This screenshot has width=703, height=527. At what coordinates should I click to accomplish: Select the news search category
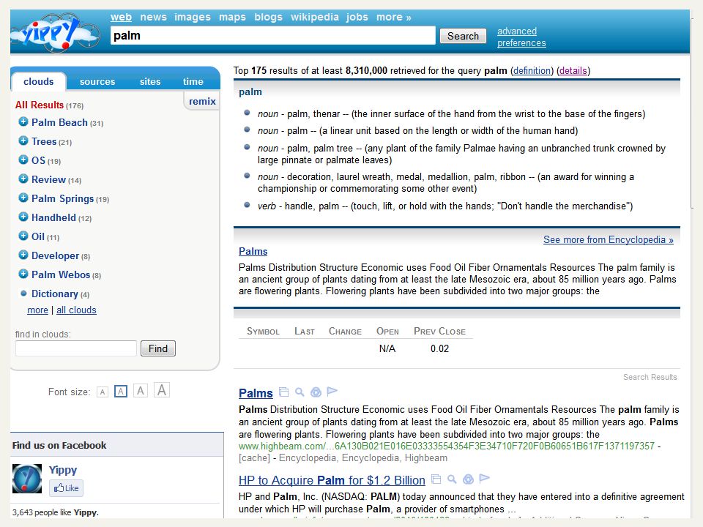(x=153, y=17)
